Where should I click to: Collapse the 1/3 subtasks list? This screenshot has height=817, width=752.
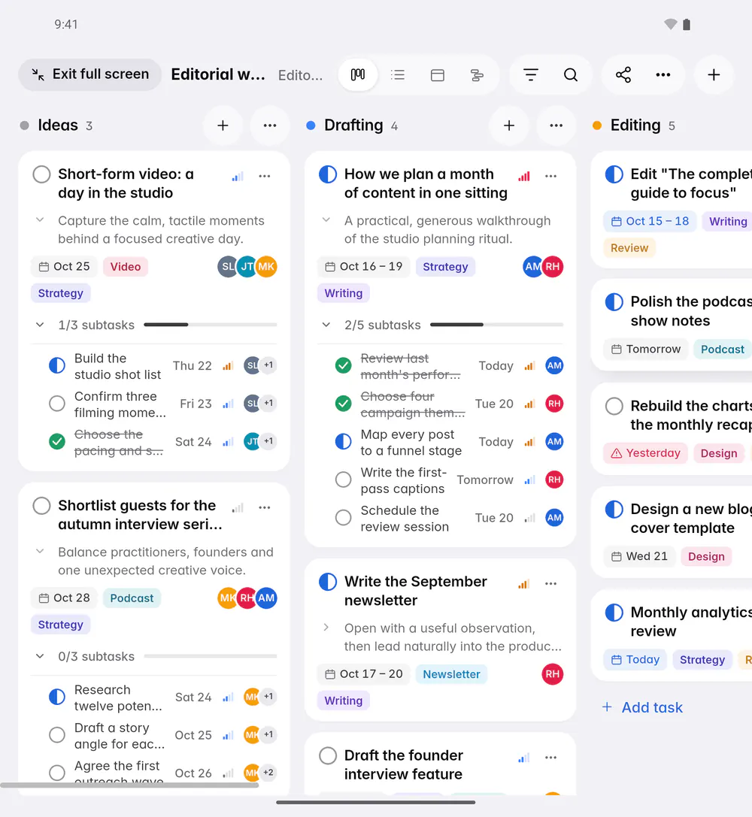tap(40, 325)
